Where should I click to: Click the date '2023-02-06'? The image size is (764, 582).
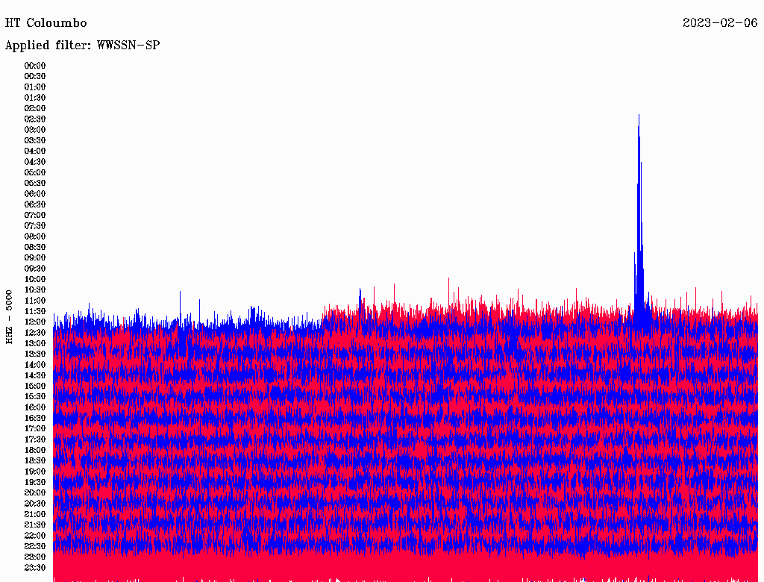[x=720, y=23]
